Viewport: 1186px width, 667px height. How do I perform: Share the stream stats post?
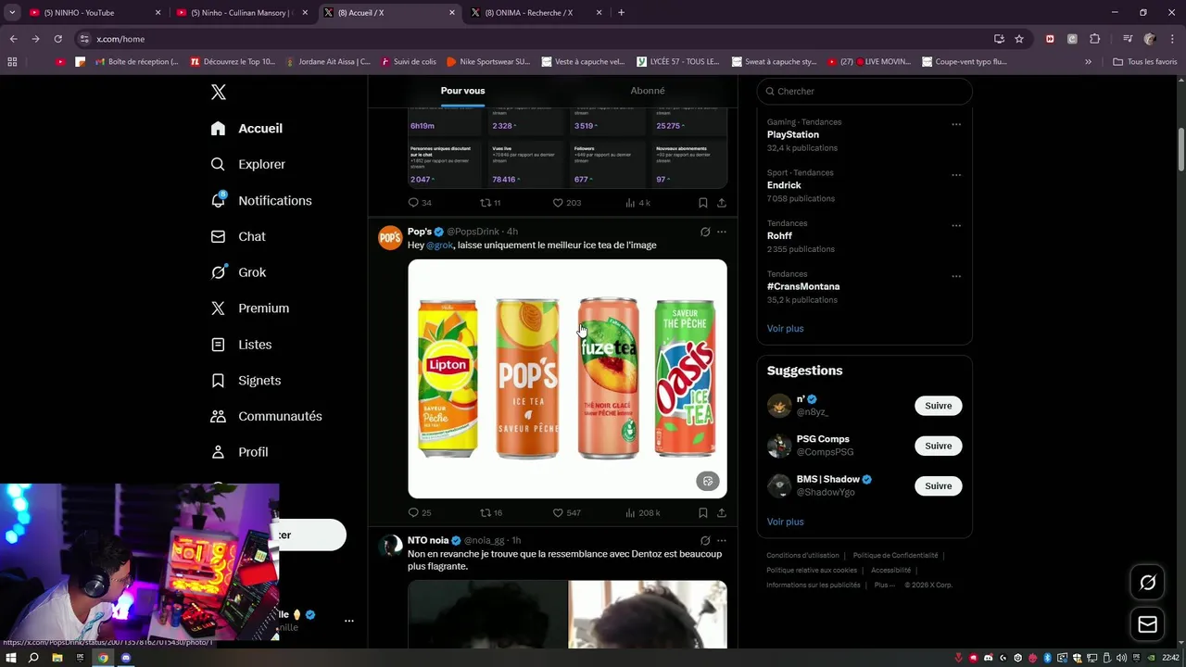[722, 203]
